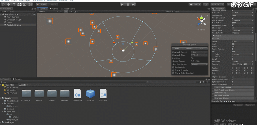This screenshot has height=125, width=257.
Task: Open the Shaded draw mode dropdown
Action: click(48, 11)
